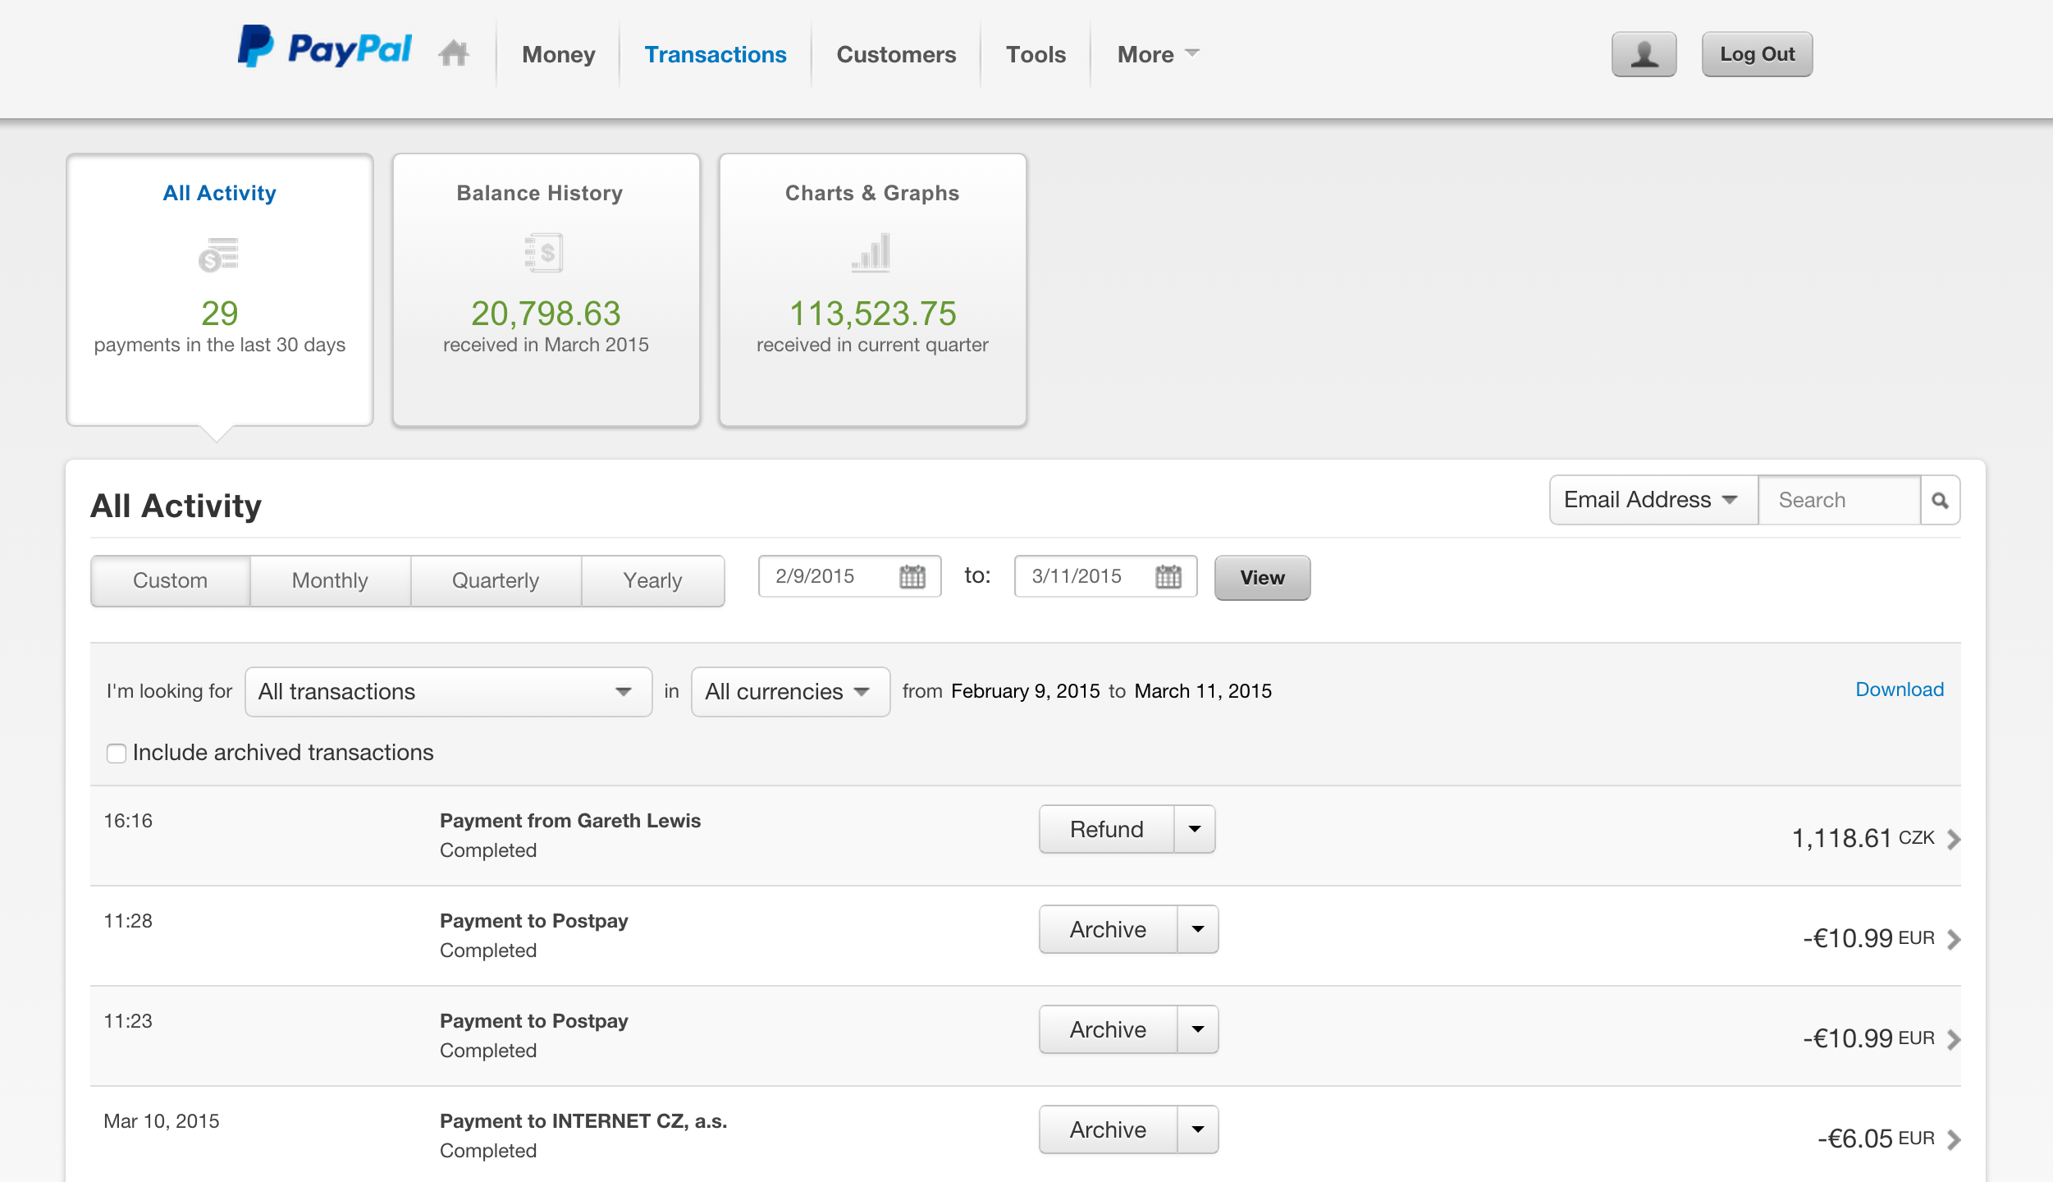Image resolution: width=2053 pixels, height=1182 pixels.
Task: Click the 29 payments count
Action: 220,314
